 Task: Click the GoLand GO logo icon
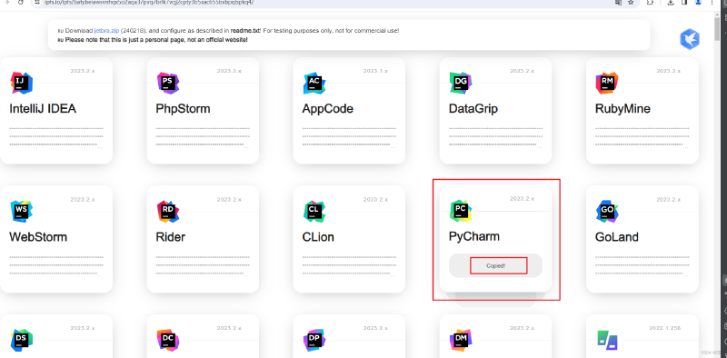[x=607, y=212]
